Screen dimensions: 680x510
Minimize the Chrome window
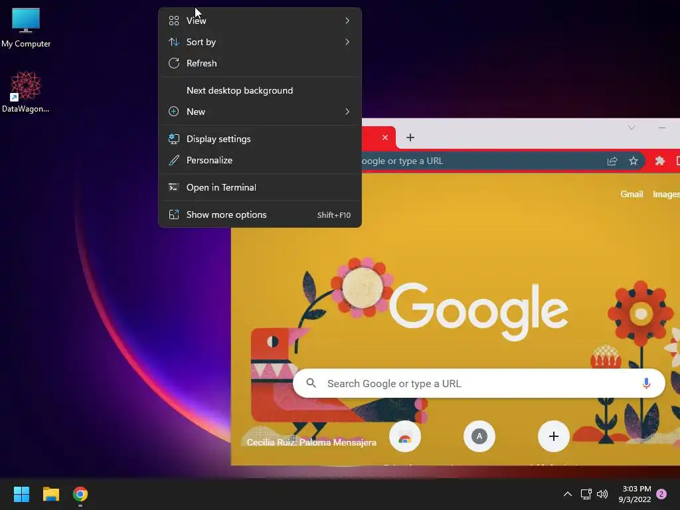coord(662,127)
